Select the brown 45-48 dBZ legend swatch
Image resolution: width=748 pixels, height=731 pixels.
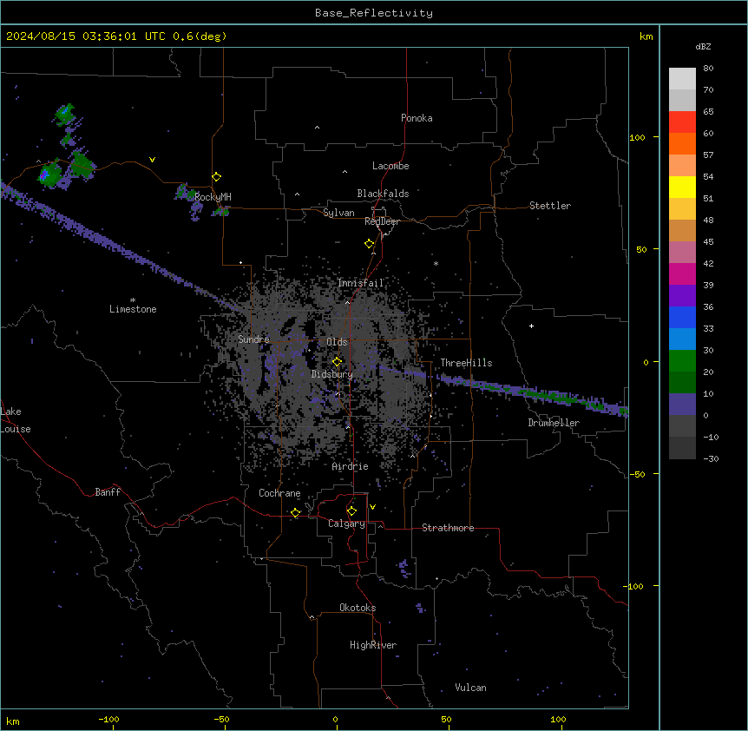tap(682, 230)
